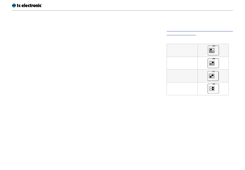Click the tc electronic wordmark text

point(29,6)
